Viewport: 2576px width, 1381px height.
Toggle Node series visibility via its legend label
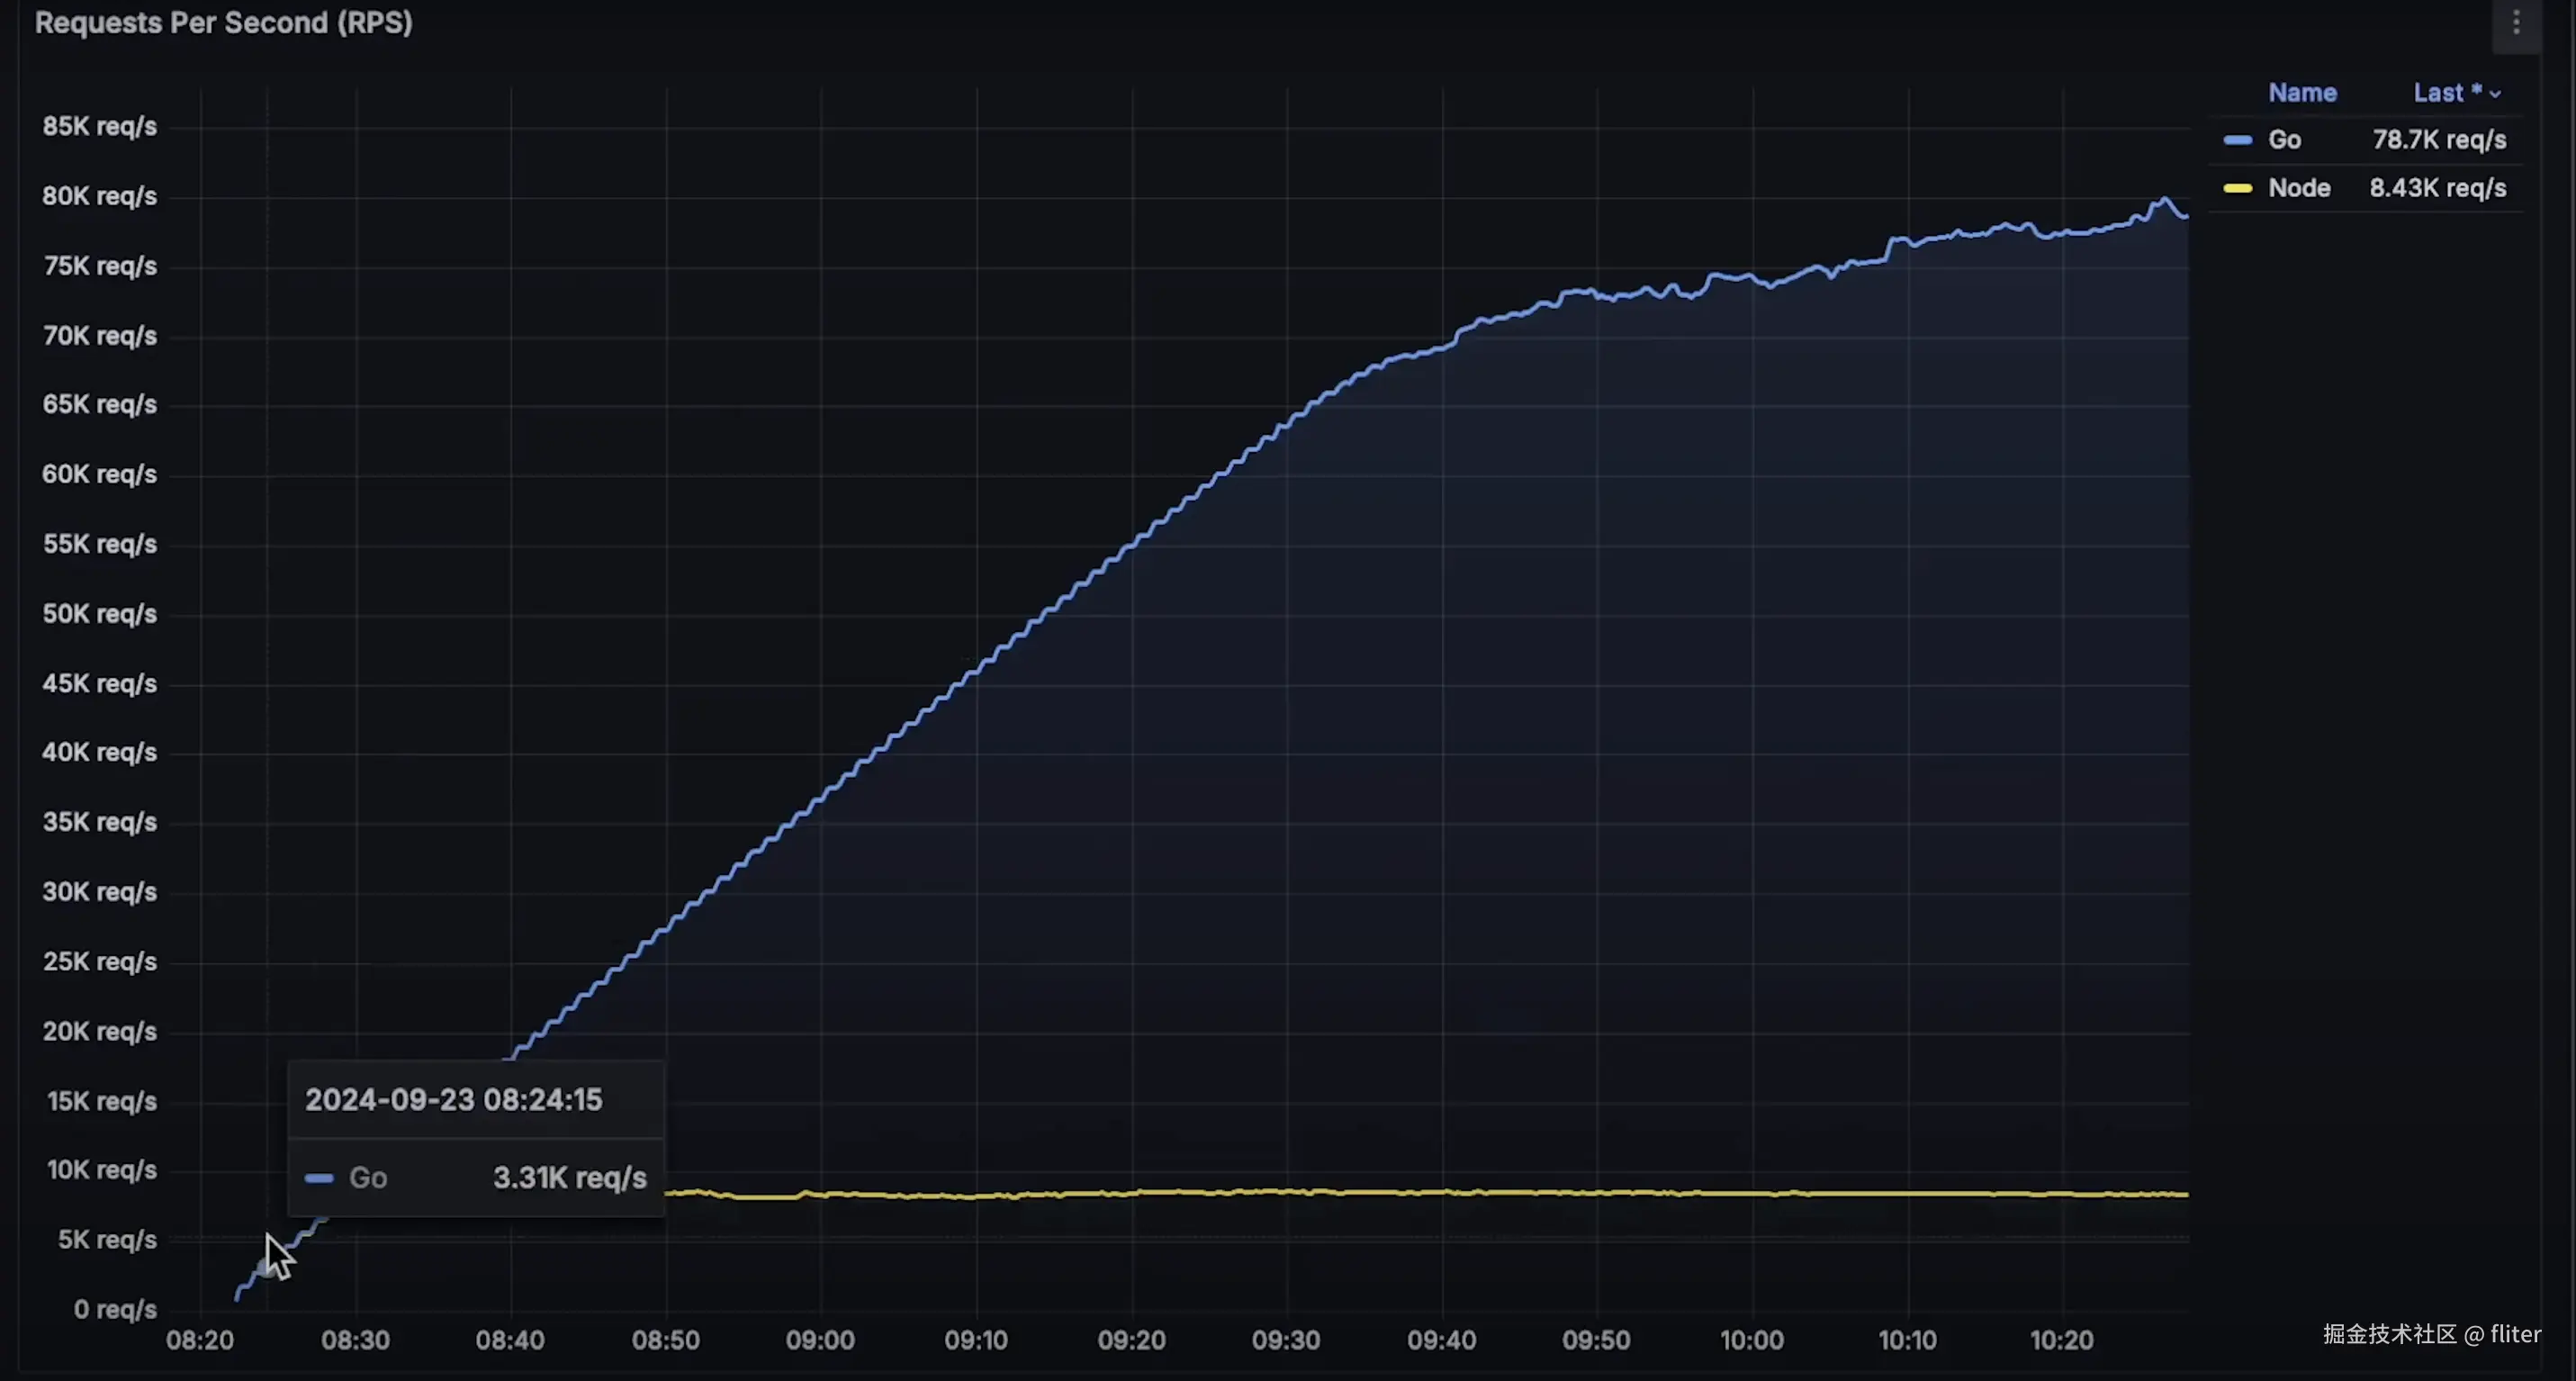tap(2298, 188)
